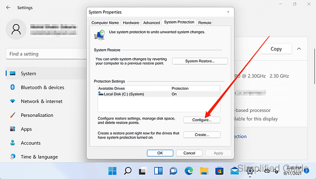Click the System Restore... button
Viewport: 316px width, 179px height.
point(200,61)
